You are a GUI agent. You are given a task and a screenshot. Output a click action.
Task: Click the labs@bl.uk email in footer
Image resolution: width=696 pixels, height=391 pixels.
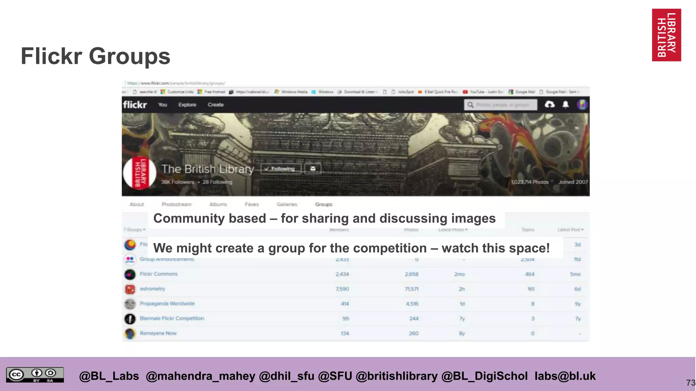point(565,376)
